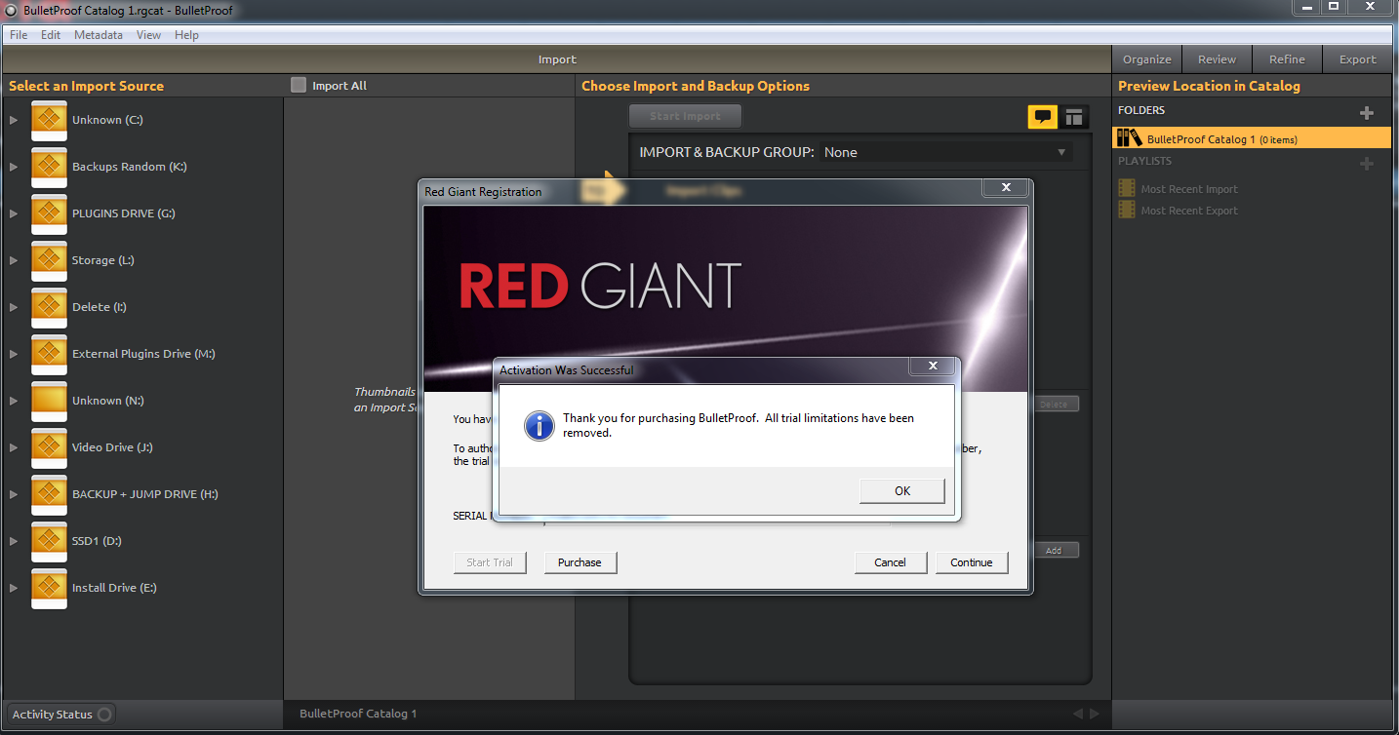The image size is (1399, 735).
Task: Click the Activity Status spinner icon
Action: (104, 715)
